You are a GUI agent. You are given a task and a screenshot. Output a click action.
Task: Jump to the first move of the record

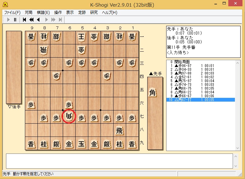pos(24,20)
